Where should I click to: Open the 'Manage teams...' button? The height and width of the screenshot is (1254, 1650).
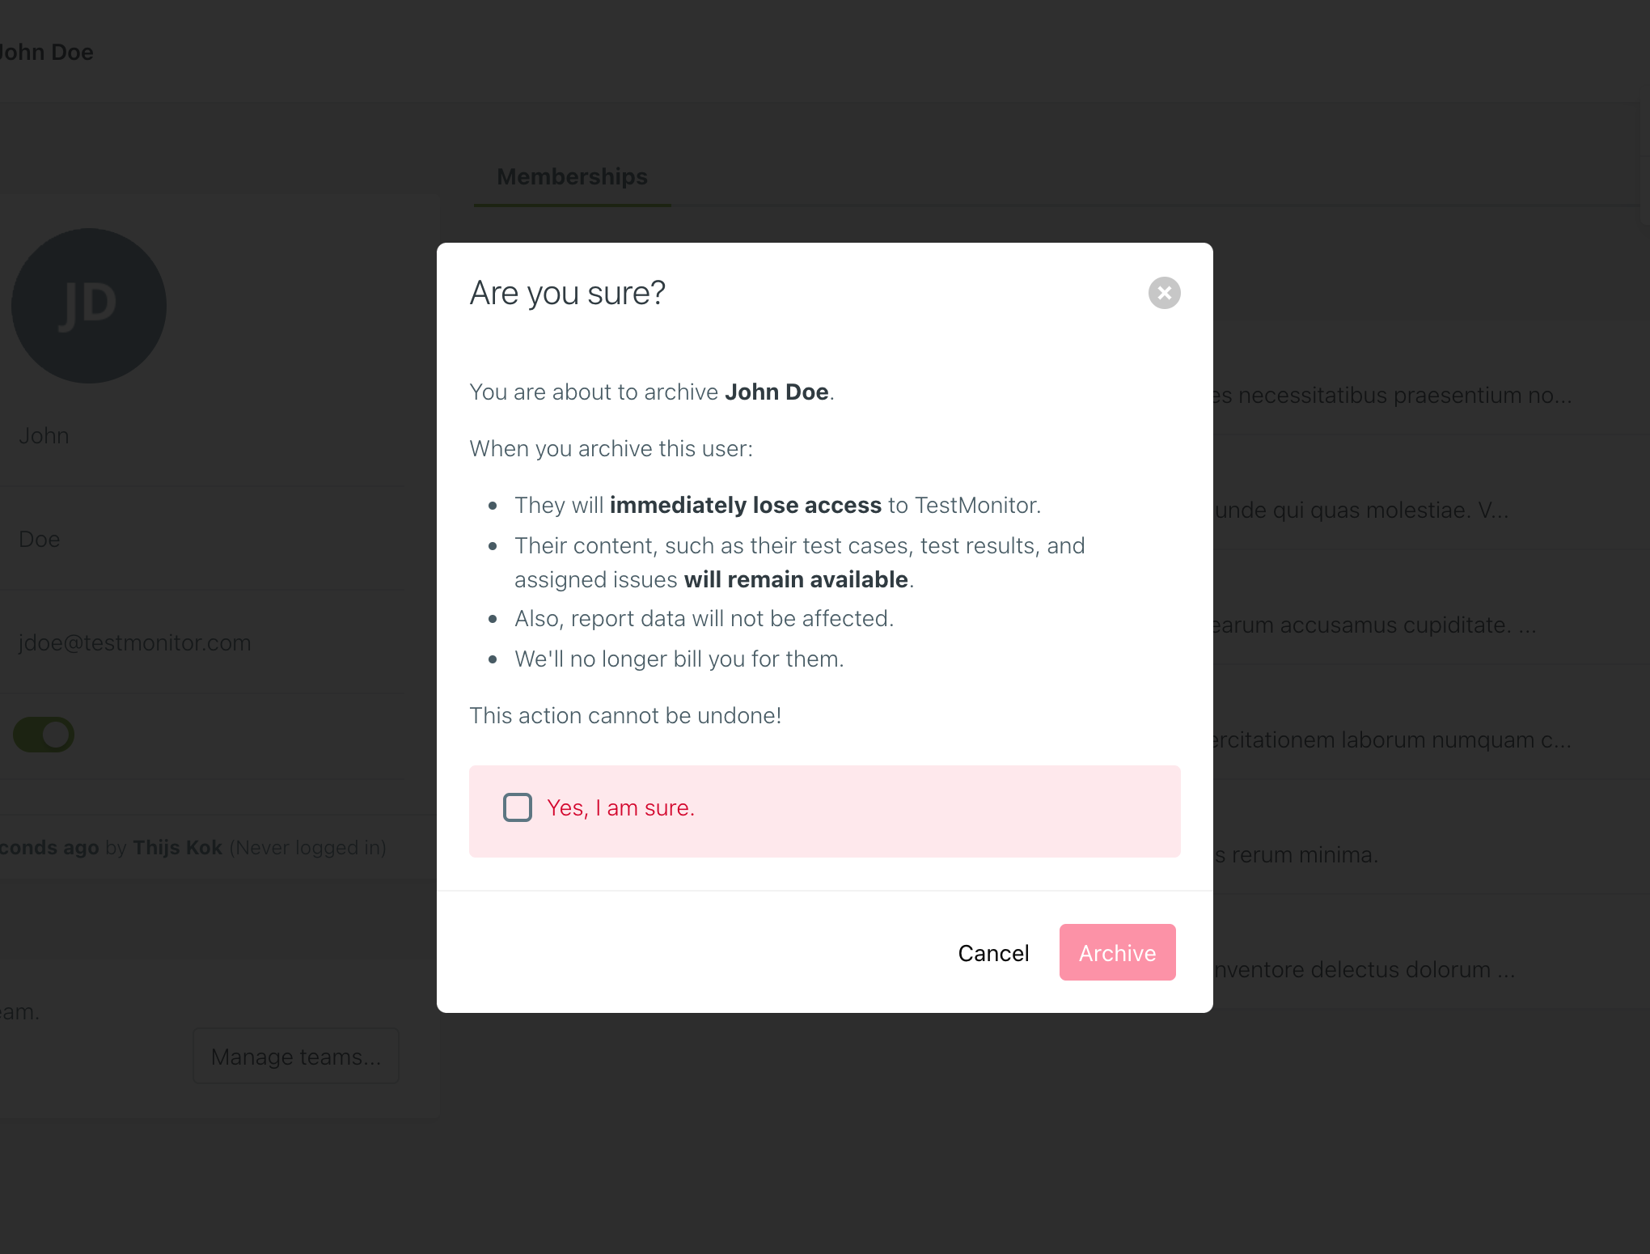point(296,1056)
